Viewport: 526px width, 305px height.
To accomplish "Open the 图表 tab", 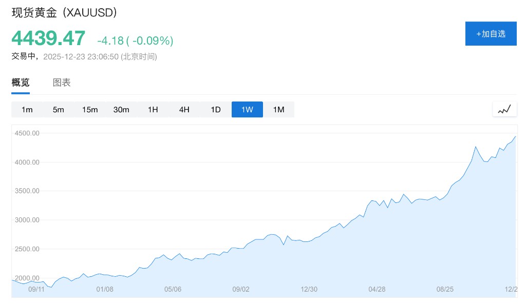I will (62, 83).
